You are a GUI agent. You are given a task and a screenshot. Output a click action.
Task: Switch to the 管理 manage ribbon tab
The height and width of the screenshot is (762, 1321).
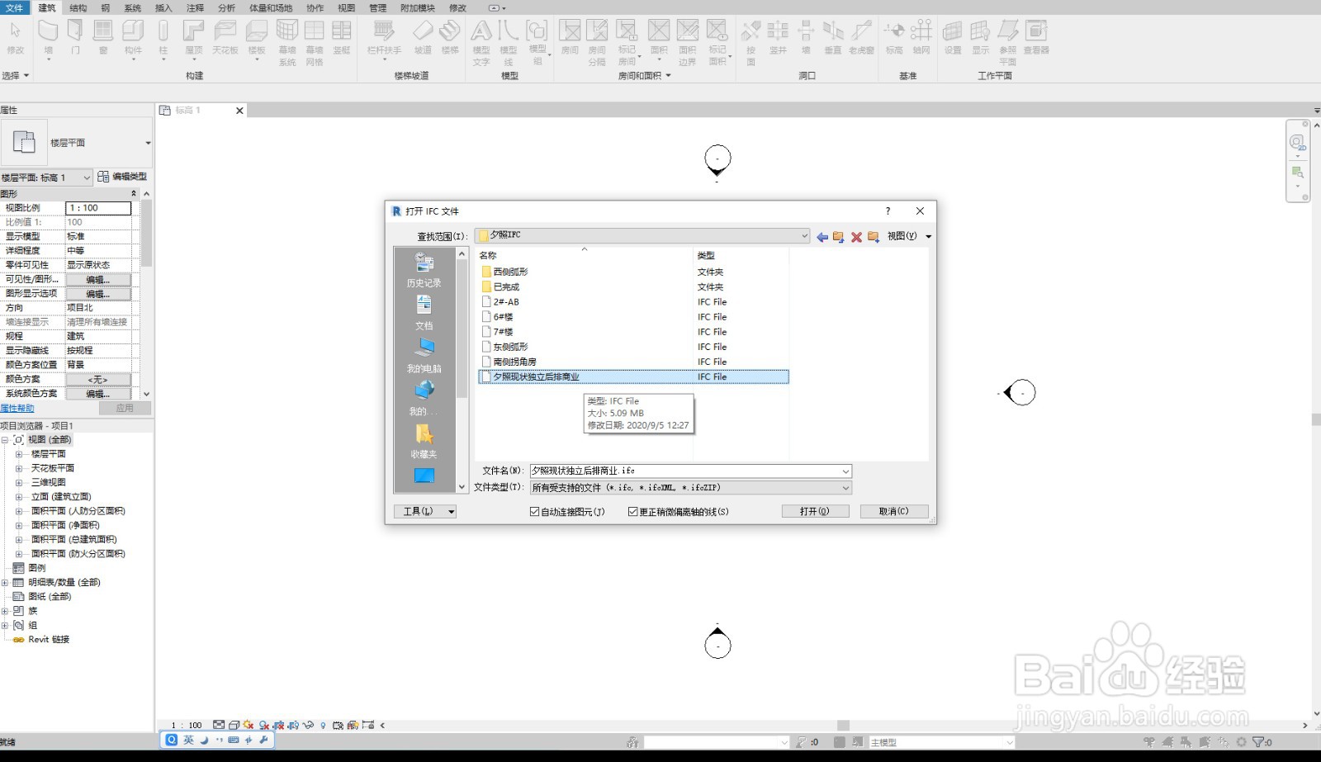pos(377,7)
